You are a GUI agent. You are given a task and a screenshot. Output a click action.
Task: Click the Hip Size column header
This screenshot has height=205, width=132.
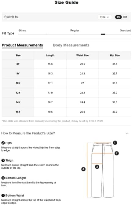coord(115,55)
